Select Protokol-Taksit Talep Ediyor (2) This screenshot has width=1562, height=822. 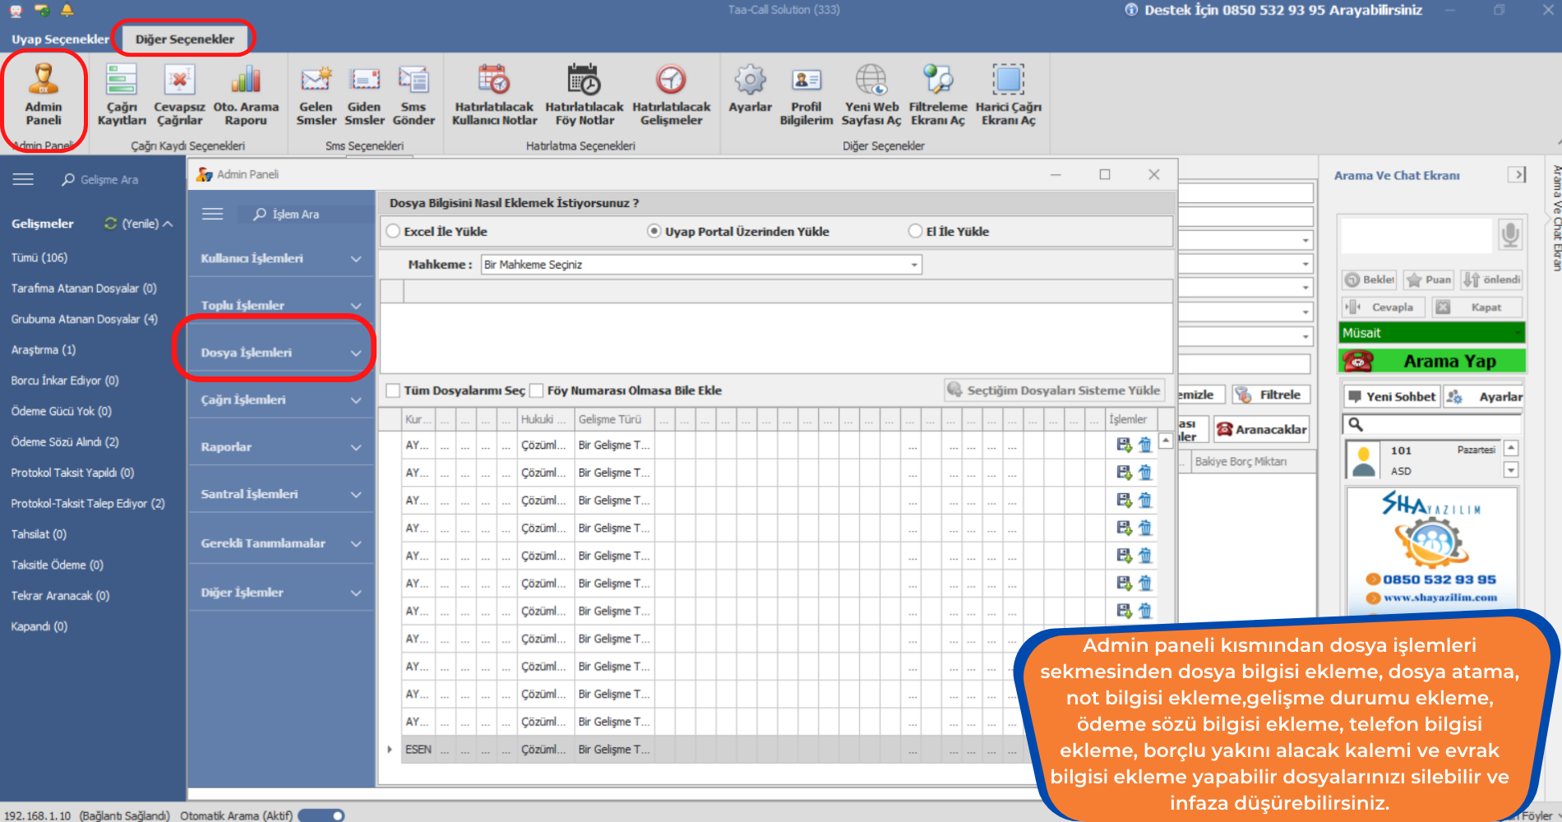point(88,504)
